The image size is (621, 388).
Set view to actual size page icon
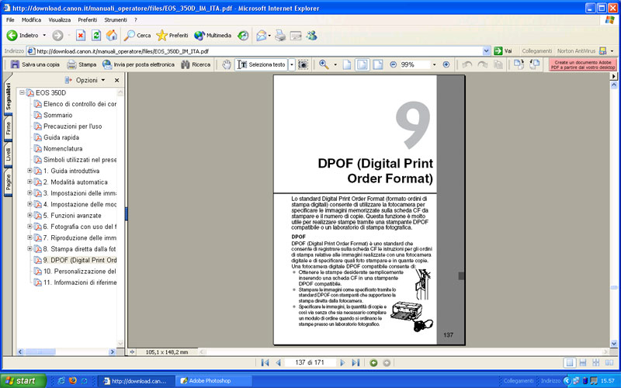click(347, 64)
